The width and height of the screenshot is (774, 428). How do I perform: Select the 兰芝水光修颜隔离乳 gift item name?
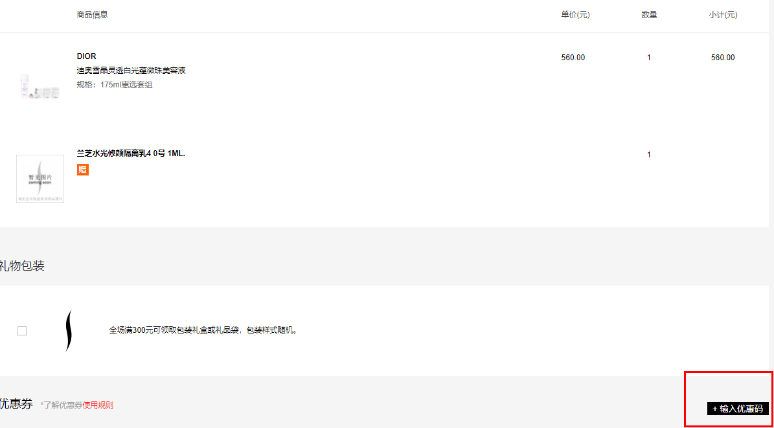pos(131,153)
